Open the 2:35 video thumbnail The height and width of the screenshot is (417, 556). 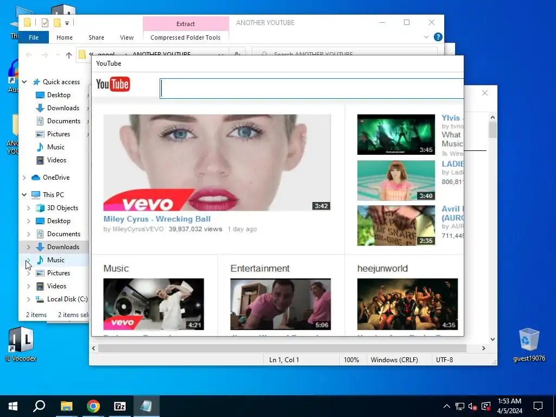coord(396,225)
